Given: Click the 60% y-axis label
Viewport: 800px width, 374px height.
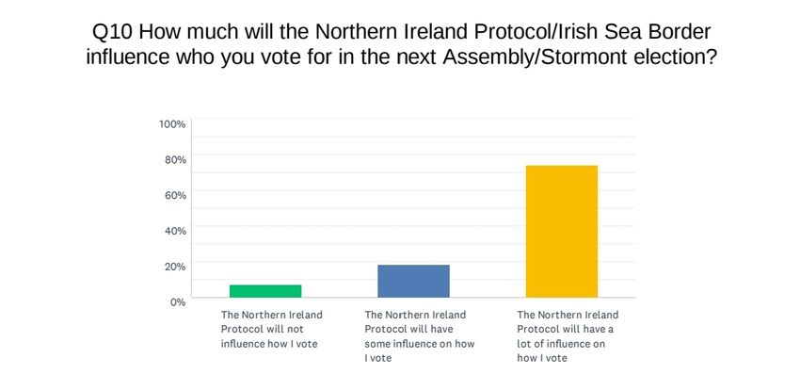Looking at the screenshot, I should tap(175, 195).
